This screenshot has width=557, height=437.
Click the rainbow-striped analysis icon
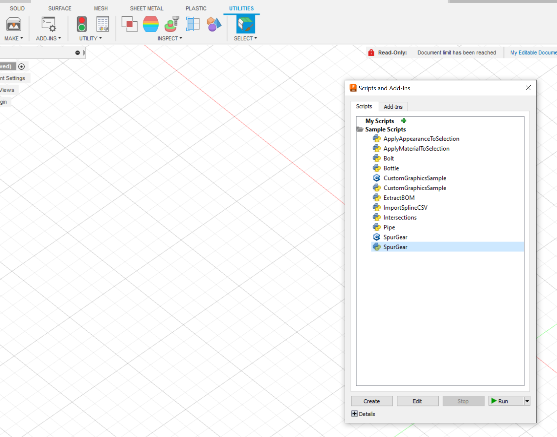(x=151, y=24)
